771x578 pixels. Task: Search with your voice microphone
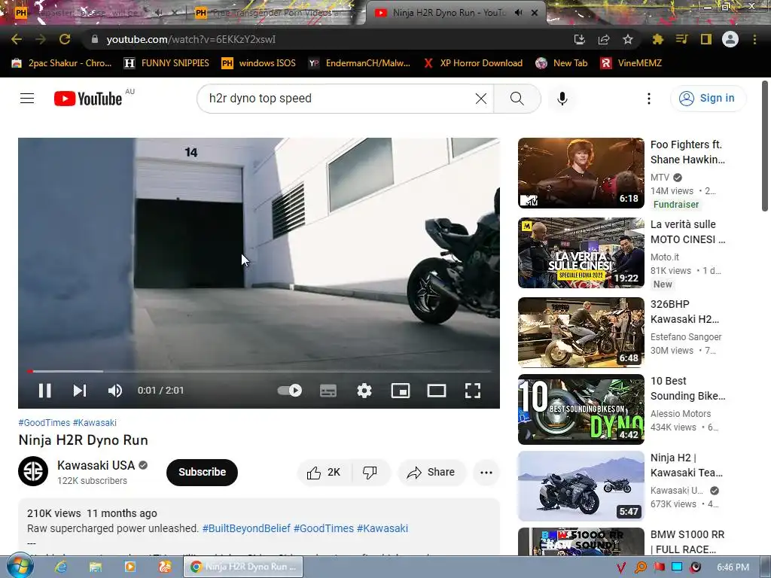[562, 99]
